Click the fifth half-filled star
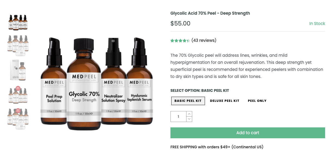336x157 pixels. [x=188, y=40]
